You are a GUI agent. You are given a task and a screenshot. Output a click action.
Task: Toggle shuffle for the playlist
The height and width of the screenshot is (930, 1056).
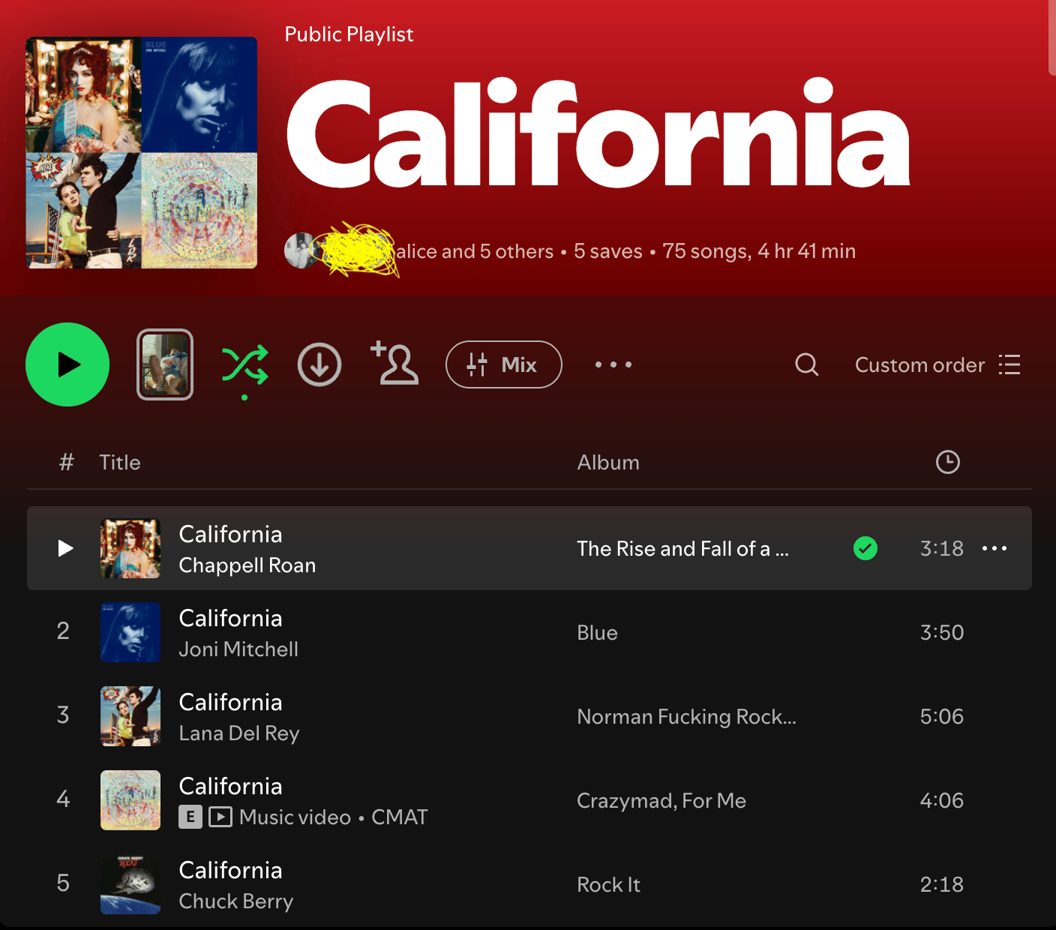244,365
